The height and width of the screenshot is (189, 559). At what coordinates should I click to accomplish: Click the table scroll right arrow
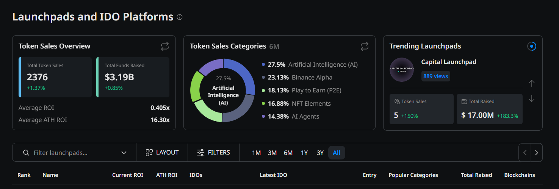pyautogui.click(x=537, y=153)
